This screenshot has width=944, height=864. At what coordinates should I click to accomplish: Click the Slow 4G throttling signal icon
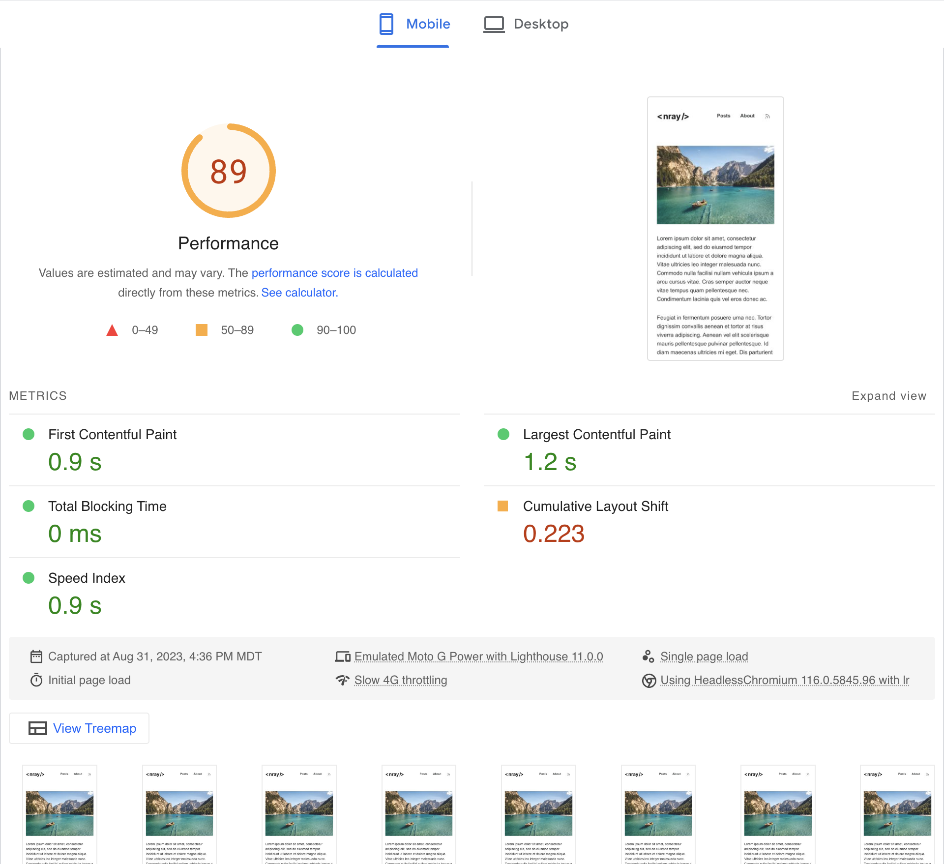coord(343,680)
